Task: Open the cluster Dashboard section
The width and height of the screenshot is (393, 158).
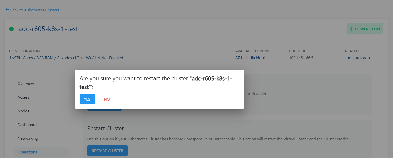Action: click(27, 124)
